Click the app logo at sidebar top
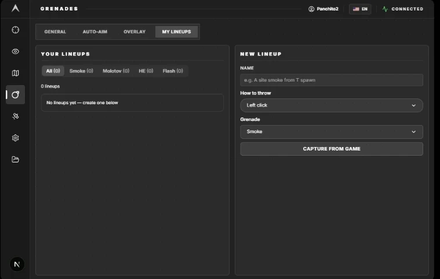The width and height of the screenshot is (440, 279). [x=16, y=8]
